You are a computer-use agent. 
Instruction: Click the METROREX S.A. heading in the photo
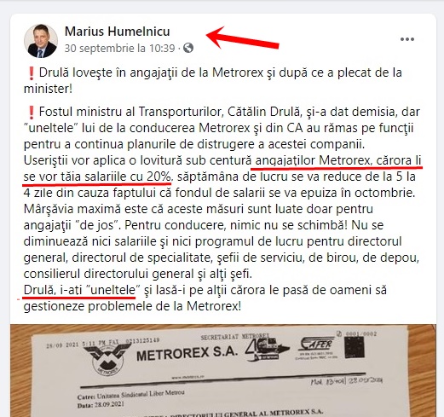[x=187, y=354]
